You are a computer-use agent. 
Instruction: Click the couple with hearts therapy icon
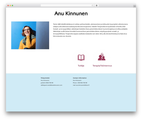coord(102,56)
